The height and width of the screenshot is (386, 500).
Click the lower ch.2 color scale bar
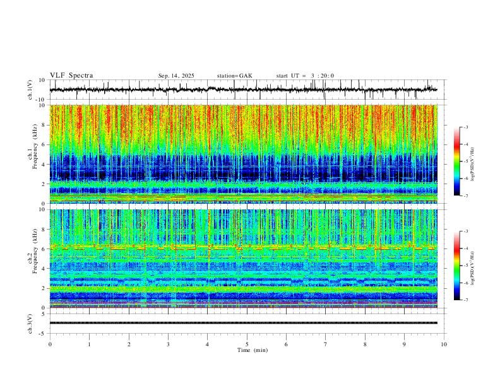(x=456, y=266)
